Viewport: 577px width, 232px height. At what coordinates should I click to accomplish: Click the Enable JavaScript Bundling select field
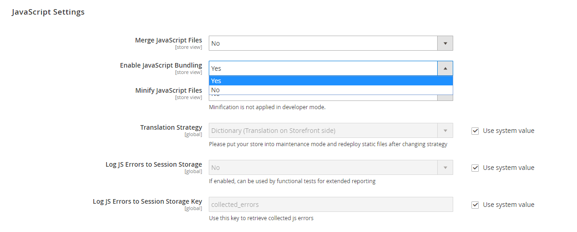(331, 68)
